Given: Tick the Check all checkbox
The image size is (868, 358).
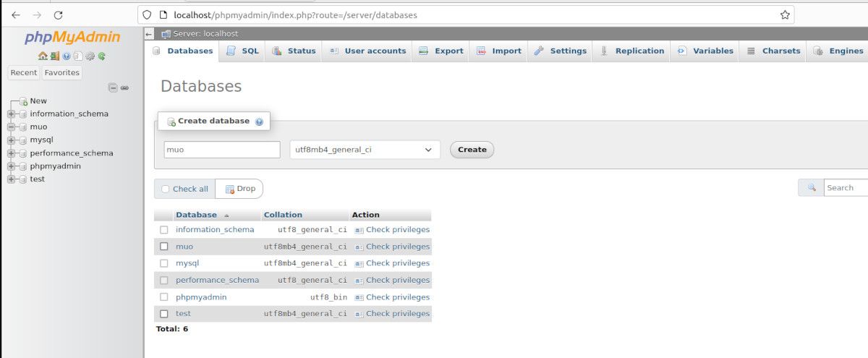Looking at the screenshot, I should tap(166, 189).
